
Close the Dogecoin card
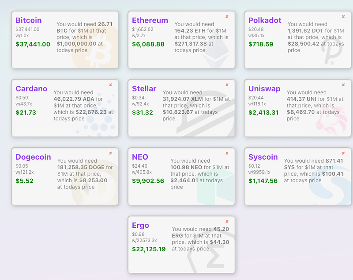(111, 153)
